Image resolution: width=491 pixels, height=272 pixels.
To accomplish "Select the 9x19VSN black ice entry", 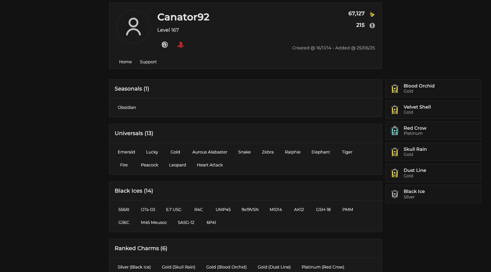I will point(250,210).
